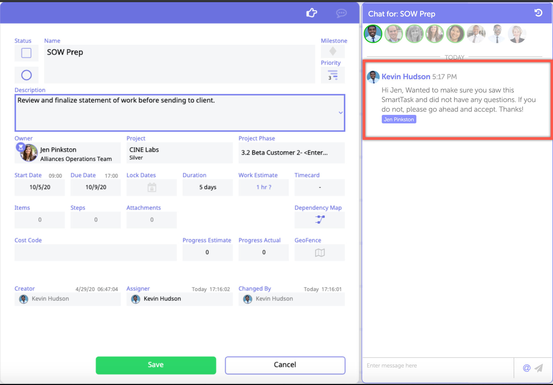Open the Priority level icon

[333, 75]
